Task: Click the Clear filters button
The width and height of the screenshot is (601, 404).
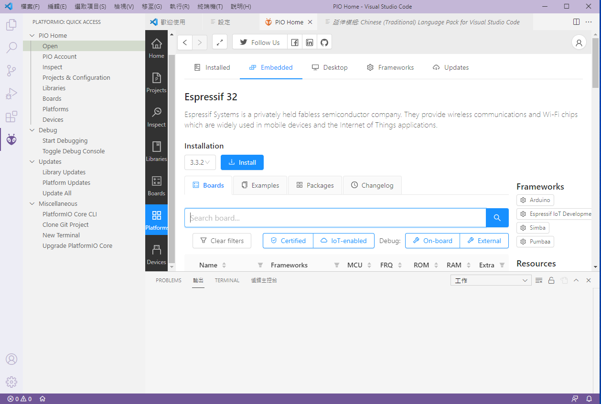Action: pyautogui.click(x=222, y=241)
